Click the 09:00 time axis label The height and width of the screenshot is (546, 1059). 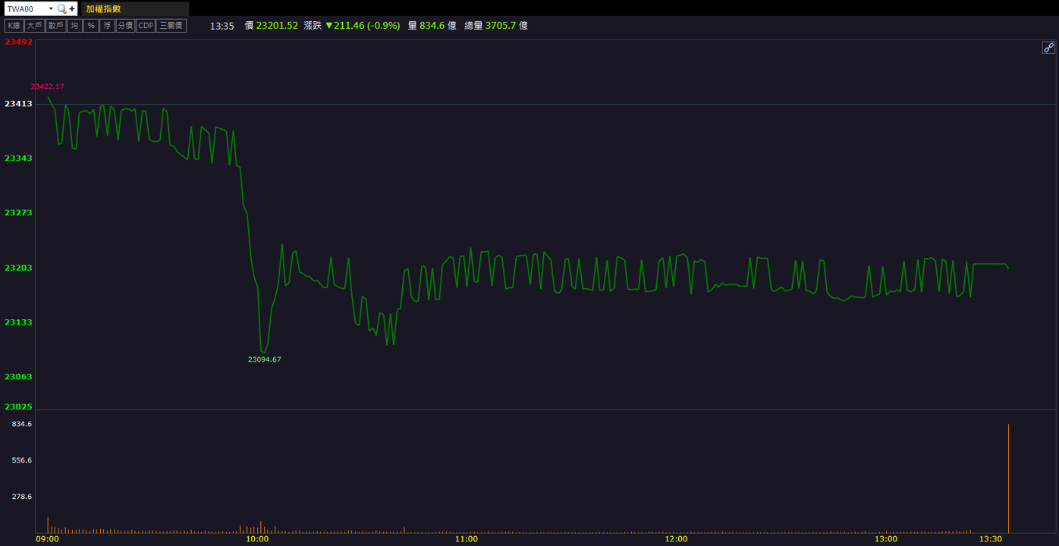pos(47,539)
